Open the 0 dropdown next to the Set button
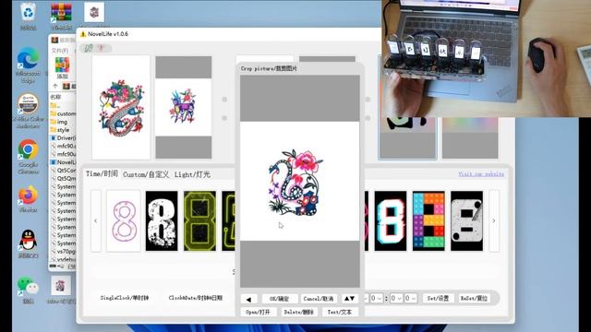Screen dimensions: 591x332 (410, 299)
